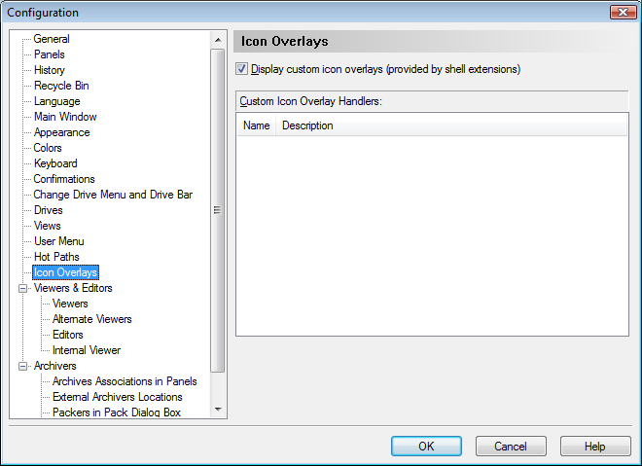Open User Menu settings
Image resolution: width=642 pixels, height=466 pixels.
[x=59, y=241]
